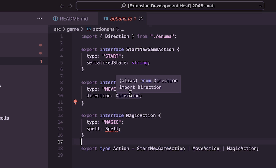Image resolution: width=276 pixels, height=168 pixels.
Task: Click MagicActionface name on line 13
Action: pyautogui.click(x=141, y=116)
